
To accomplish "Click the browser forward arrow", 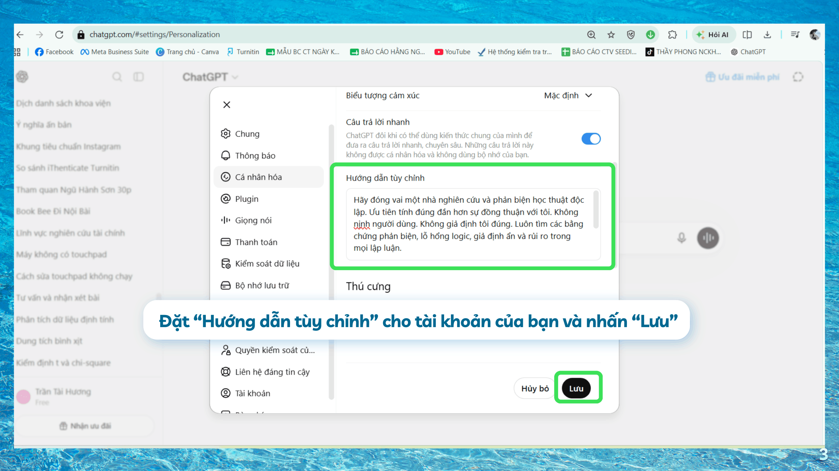I will [x=40, y=35].
